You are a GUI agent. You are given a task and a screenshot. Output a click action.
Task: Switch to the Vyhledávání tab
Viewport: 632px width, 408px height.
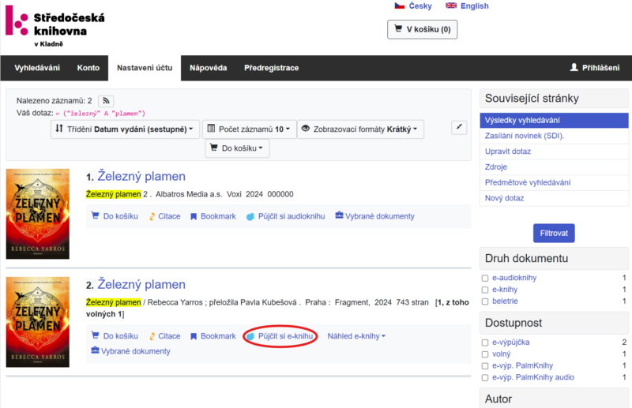click(x=37, y=68)
